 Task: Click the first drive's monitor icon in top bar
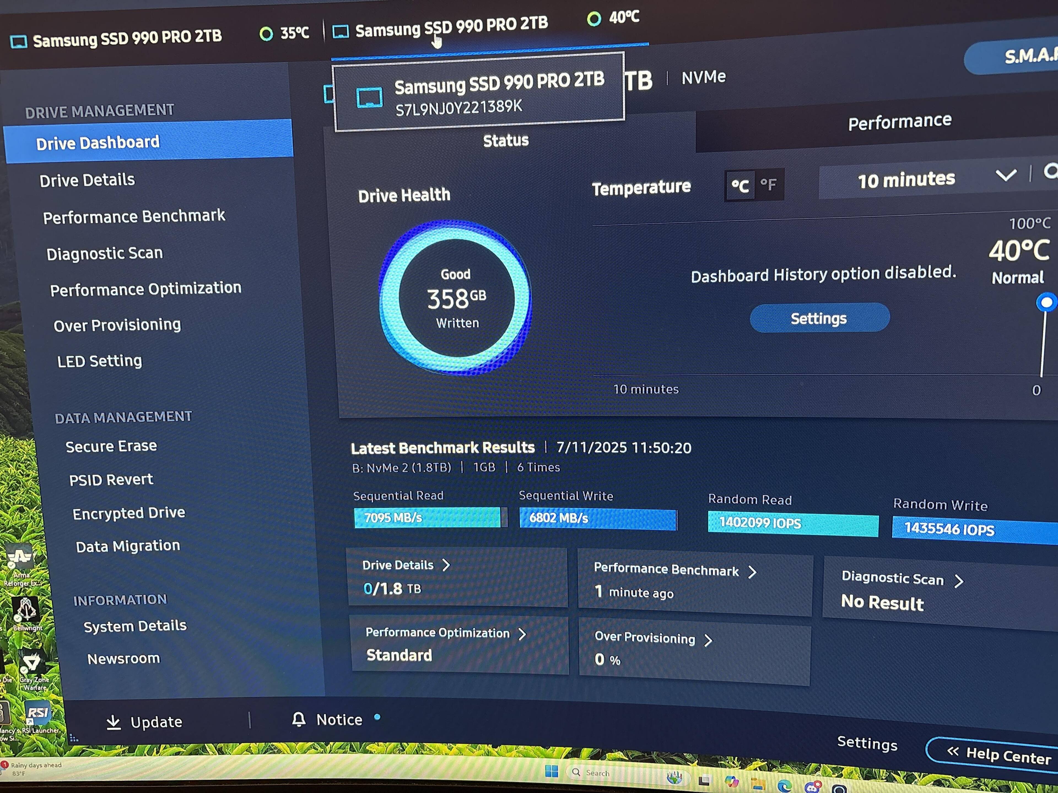pyautogui.click(x=19, y=42)
